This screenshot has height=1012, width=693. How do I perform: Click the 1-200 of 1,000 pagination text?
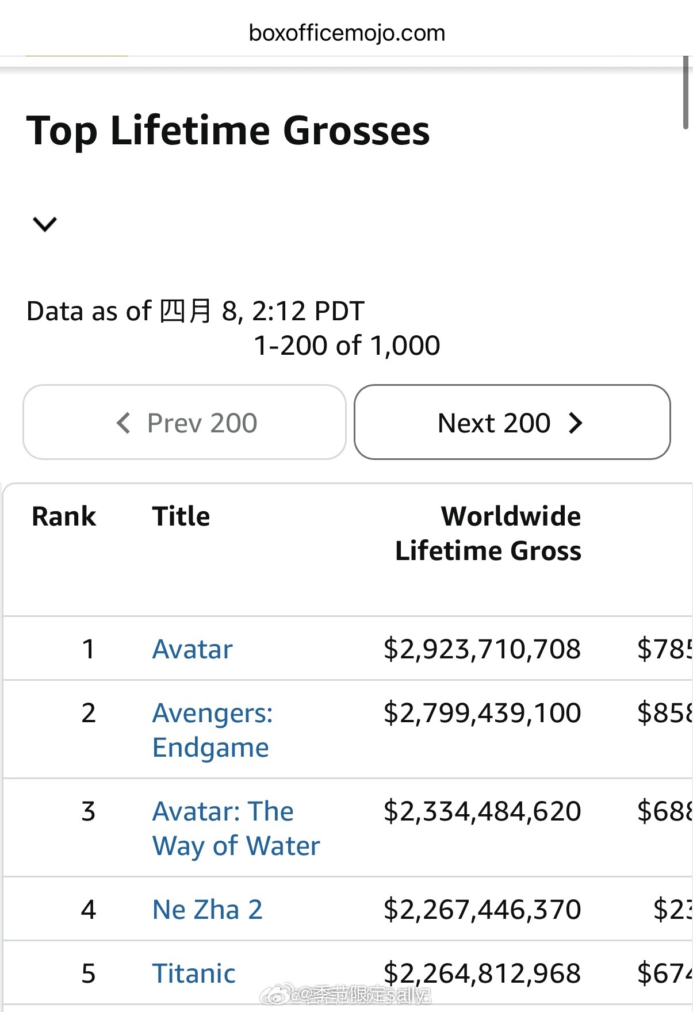347,346
